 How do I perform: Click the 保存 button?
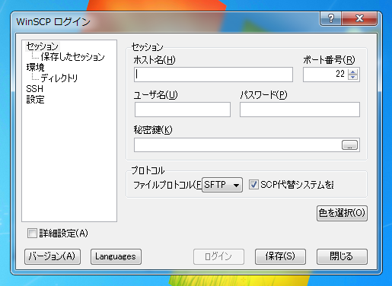click(x=280, y=256)
